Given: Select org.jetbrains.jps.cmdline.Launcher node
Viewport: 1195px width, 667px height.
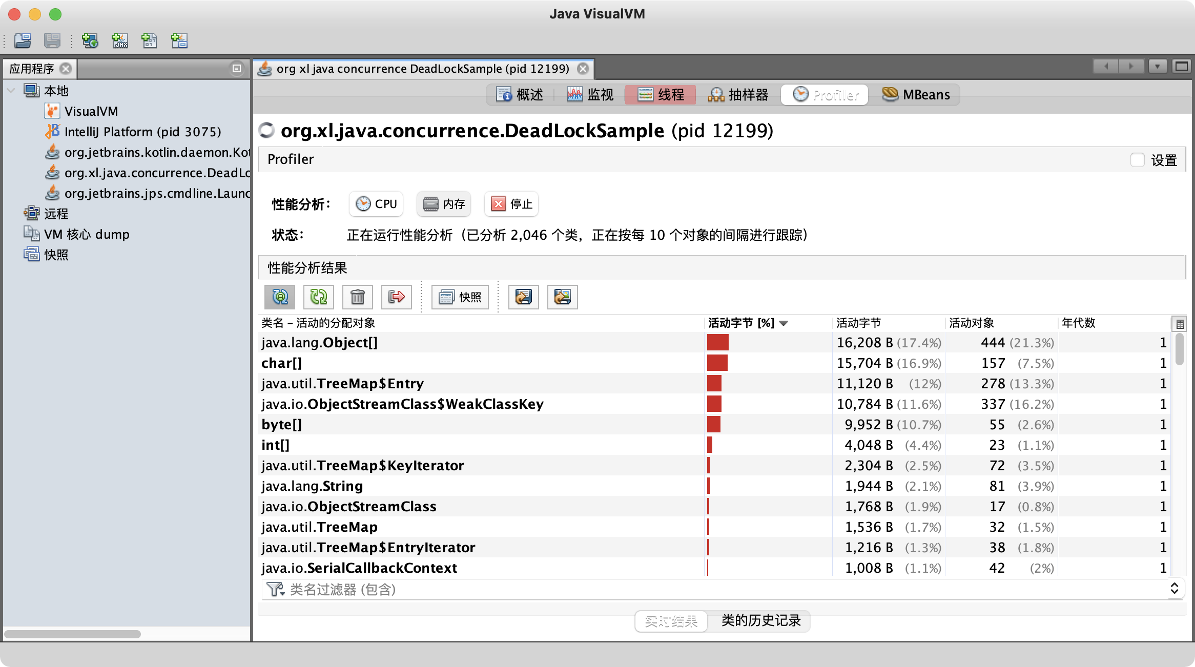Looking at the screenshot, I should click(148, 193).
